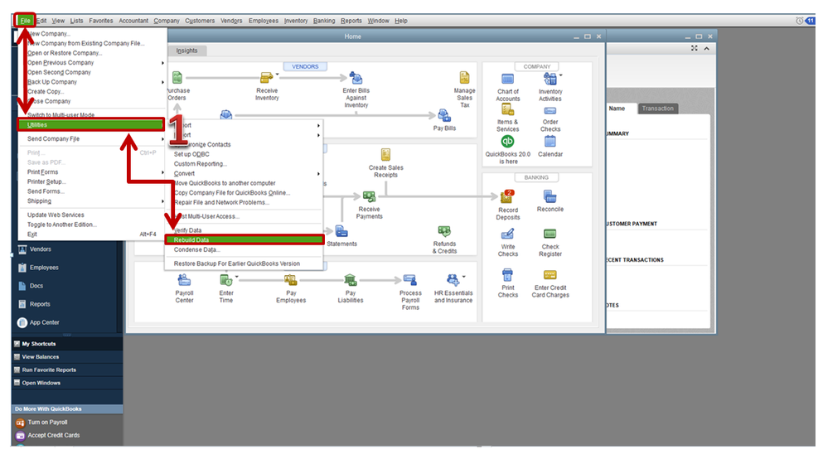Expand Send Company File submenu arrow
The width and height of the screenshot is (828, 459).
click(x=162, y=138)
